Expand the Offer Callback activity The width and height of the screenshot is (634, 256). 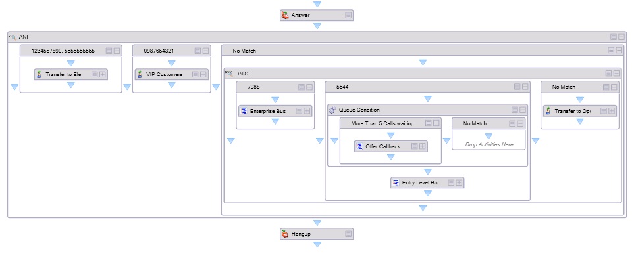click(423, 146)
